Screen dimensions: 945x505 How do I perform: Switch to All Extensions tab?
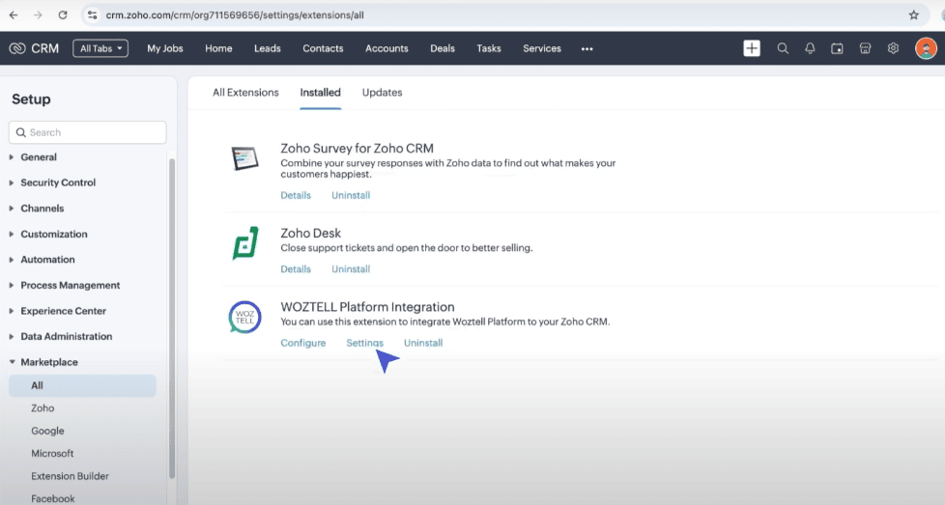point(245,92)
